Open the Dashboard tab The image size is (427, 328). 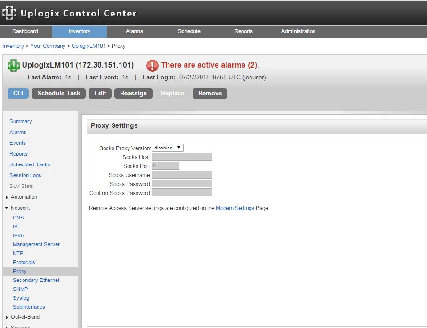[x=25, y=31]
